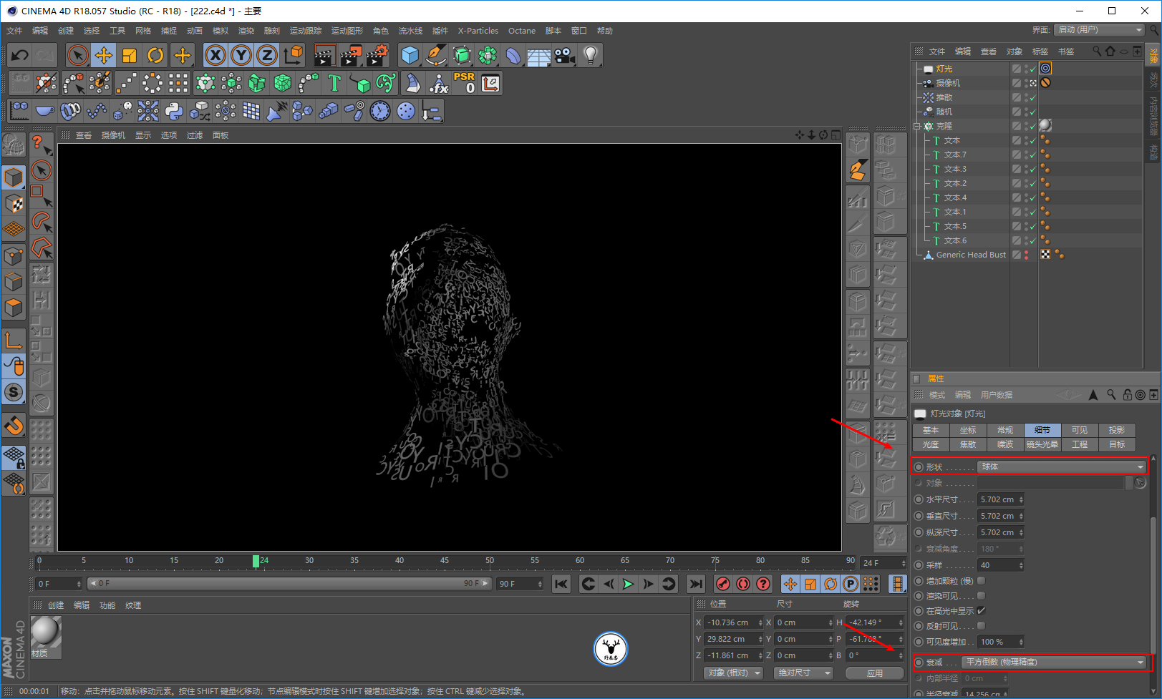Open the 衰减 falloff dropdown
The image size is (1162, 699).
pos(1054,663)
